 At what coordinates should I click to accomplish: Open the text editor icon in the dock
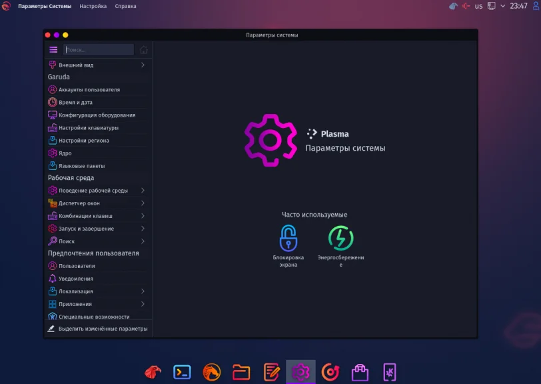[x=272, y=371]
